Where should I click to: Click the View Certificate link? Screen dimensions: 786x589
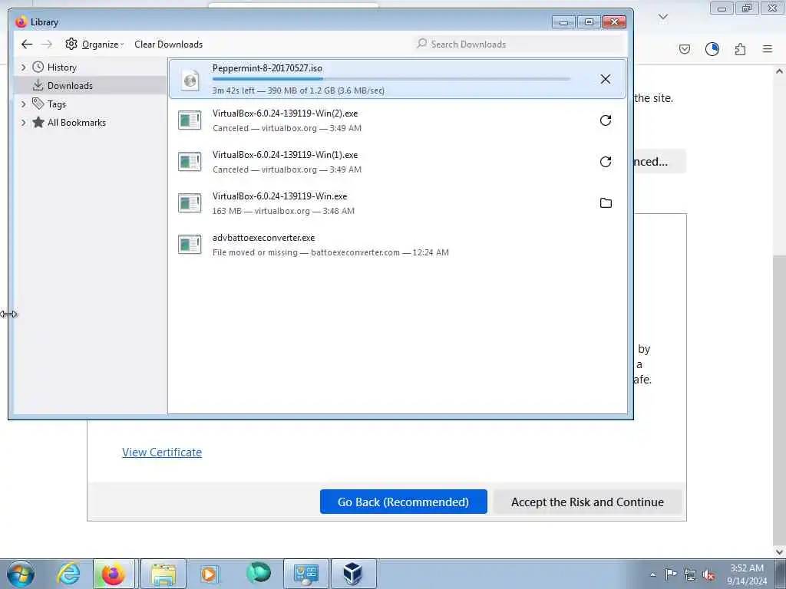(162, 452)
